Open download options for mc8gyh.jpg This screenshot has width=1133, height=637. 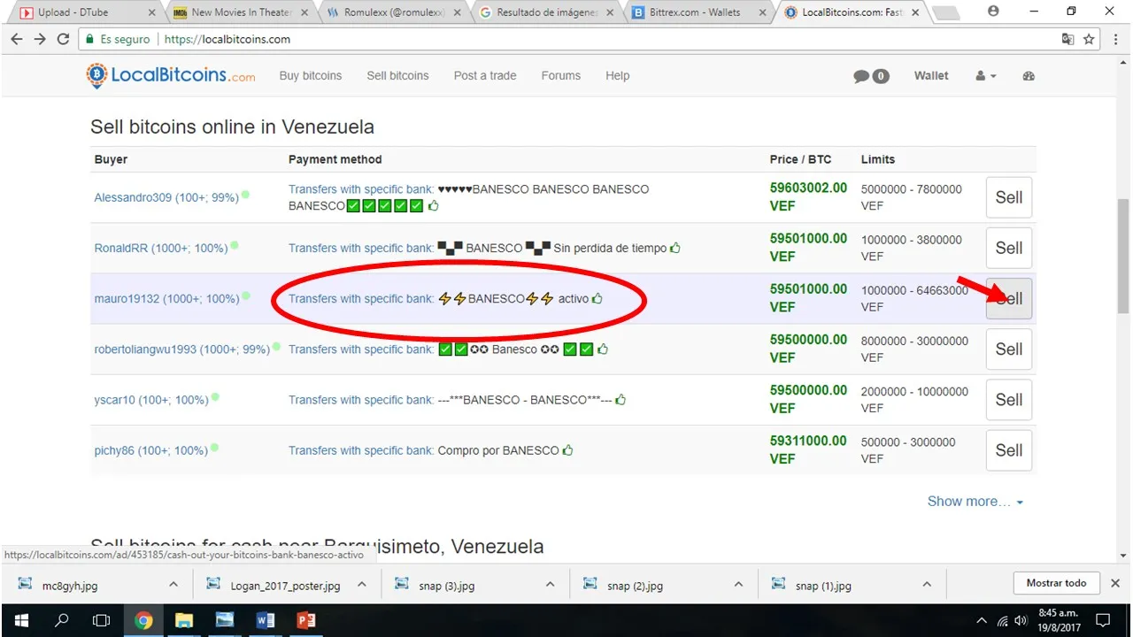tap(174, 585)
